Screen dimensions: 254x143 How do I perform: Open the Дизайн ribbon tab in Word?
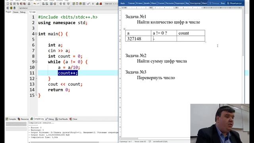pos(146,3)
